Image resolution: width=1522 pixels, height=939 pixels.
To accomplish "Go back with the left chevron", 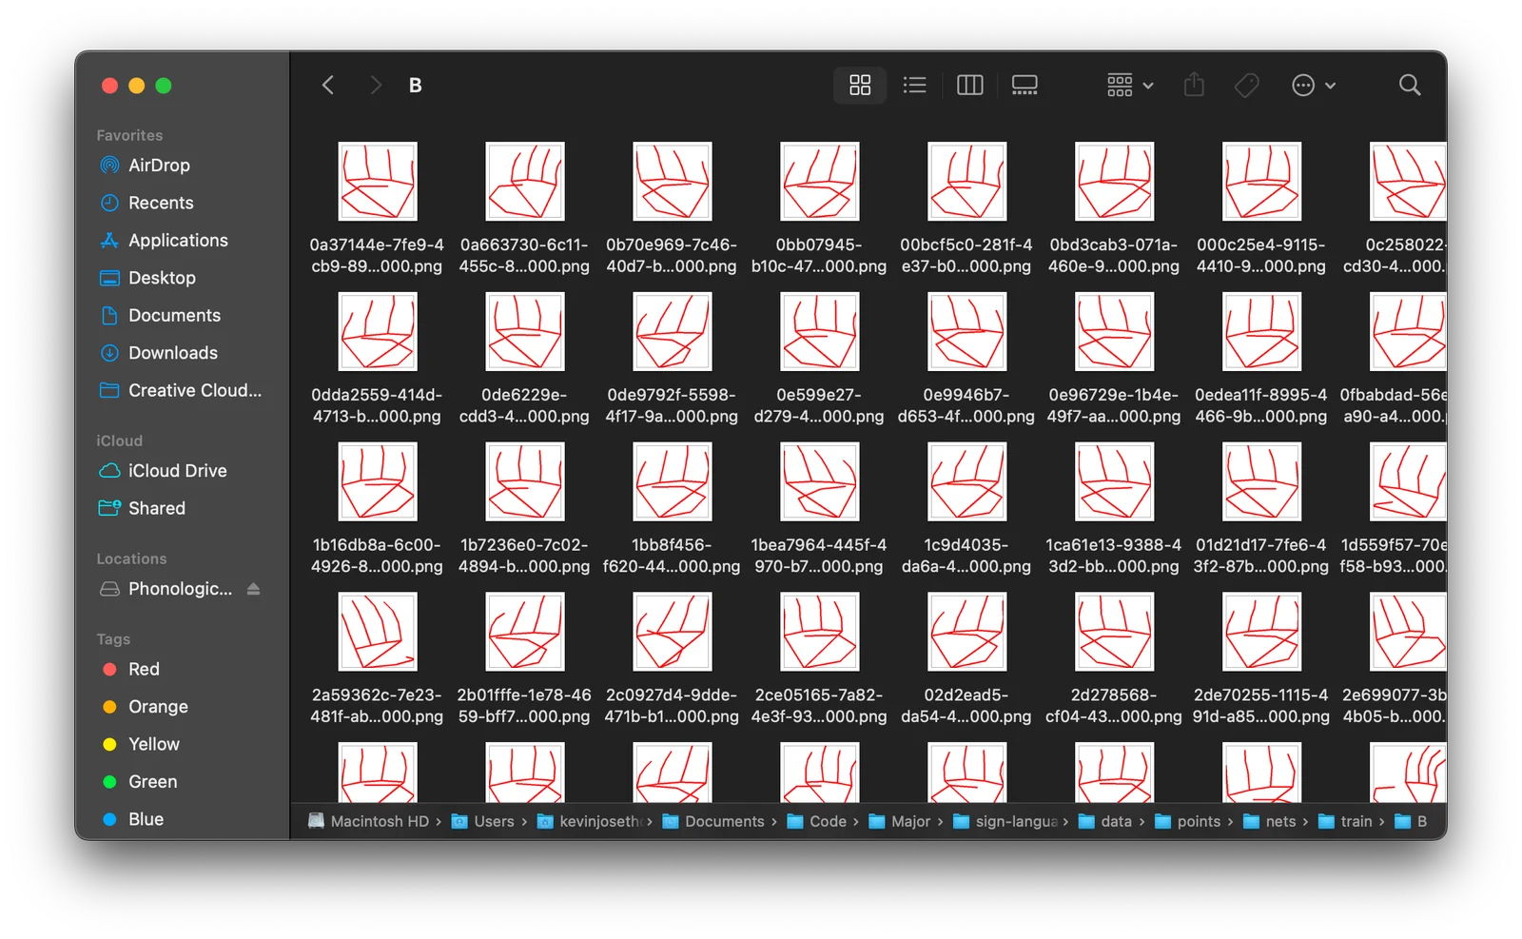I will tap(328, 86).
